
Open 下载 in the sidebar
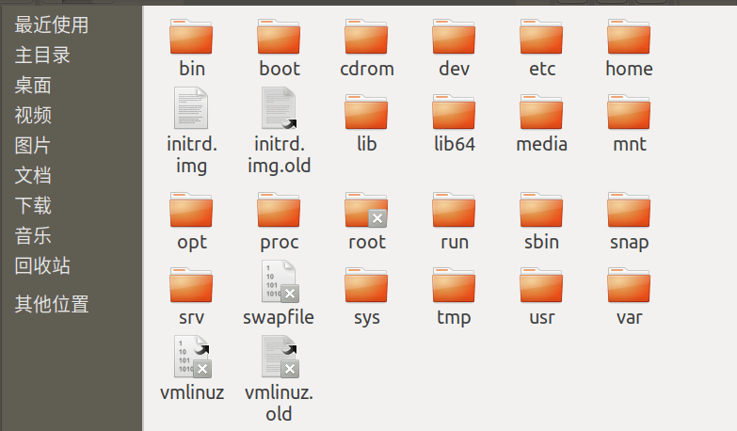[33, 205]
